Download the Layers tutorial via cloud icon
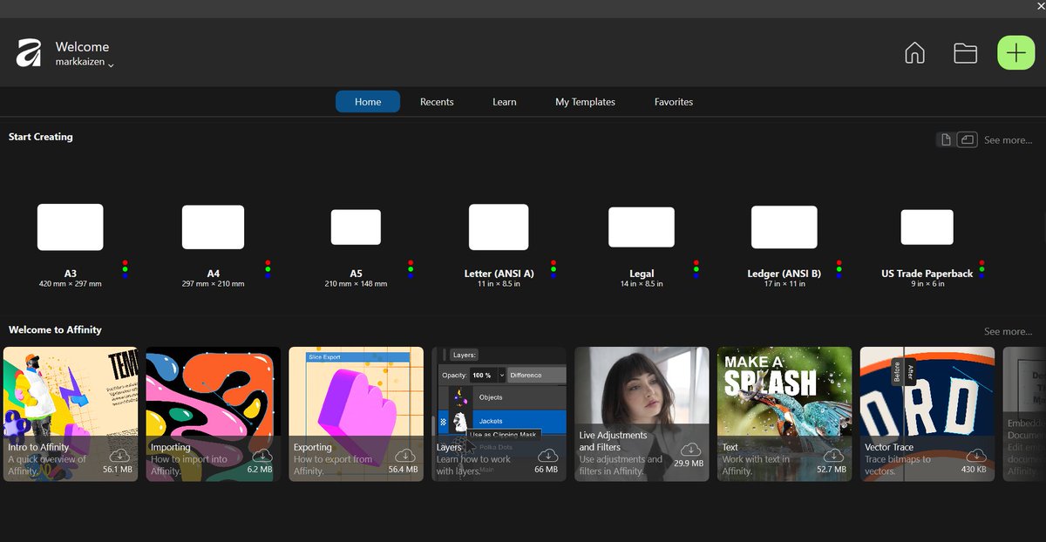Image resolution: width=1046 pixels, height=542 pixels. 548,456
